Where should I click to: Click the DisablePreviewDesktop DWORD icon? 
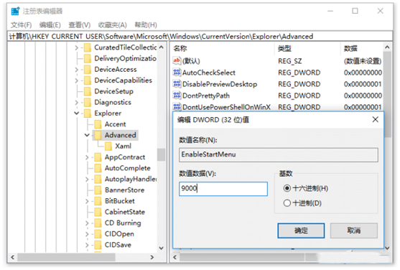(177, 84)
